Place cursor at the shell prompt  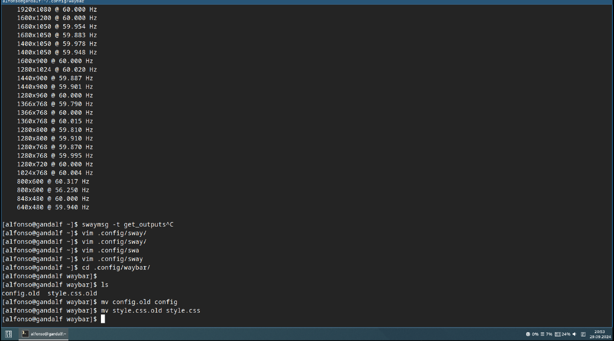(103, 319)
